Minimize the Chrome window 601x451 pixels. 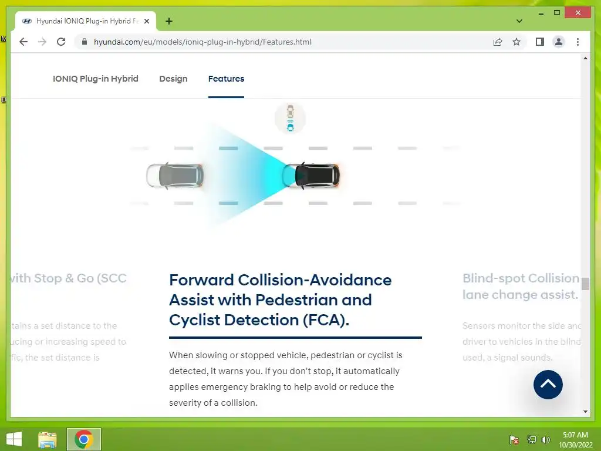[x=541, y=13]
